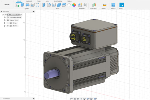Expand the Named Views node
The width and height of the screenshot is (150, 100).
(x=5, y=20)
